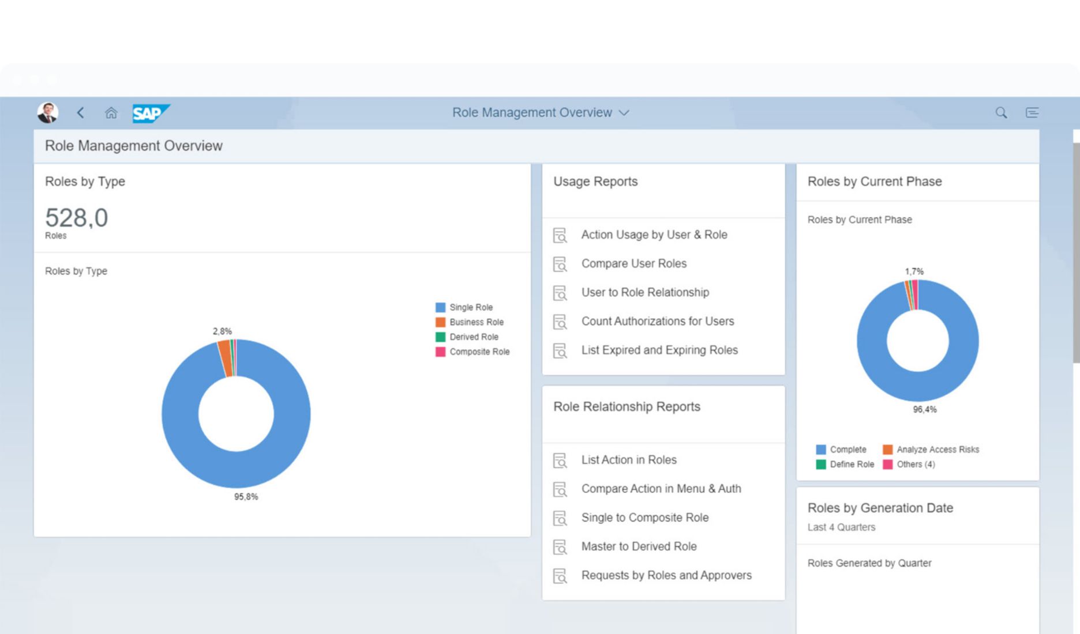Click report icon beside List Action in Roles
This screenshot has width=1080, height=634.
(x=560, y=461)
